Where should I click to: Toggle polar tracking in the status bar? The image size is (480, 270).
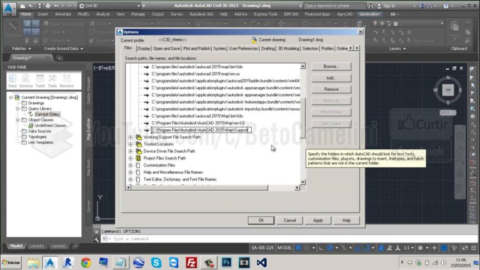tap(330, 248)
